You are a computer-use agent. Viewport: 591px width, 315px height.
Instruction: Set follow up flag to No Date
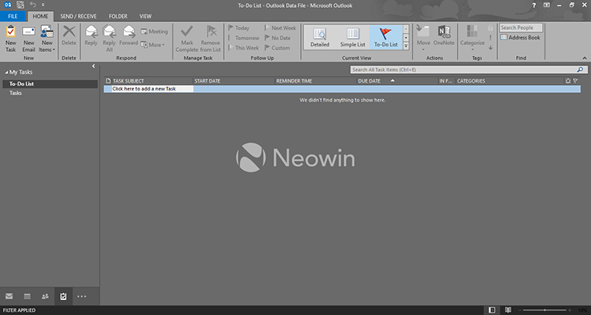point(277,38)
